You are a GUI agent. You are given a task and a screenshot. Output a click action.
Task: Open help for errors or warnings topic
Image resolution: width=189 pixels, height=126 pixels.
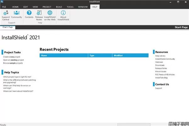point(17,87)
